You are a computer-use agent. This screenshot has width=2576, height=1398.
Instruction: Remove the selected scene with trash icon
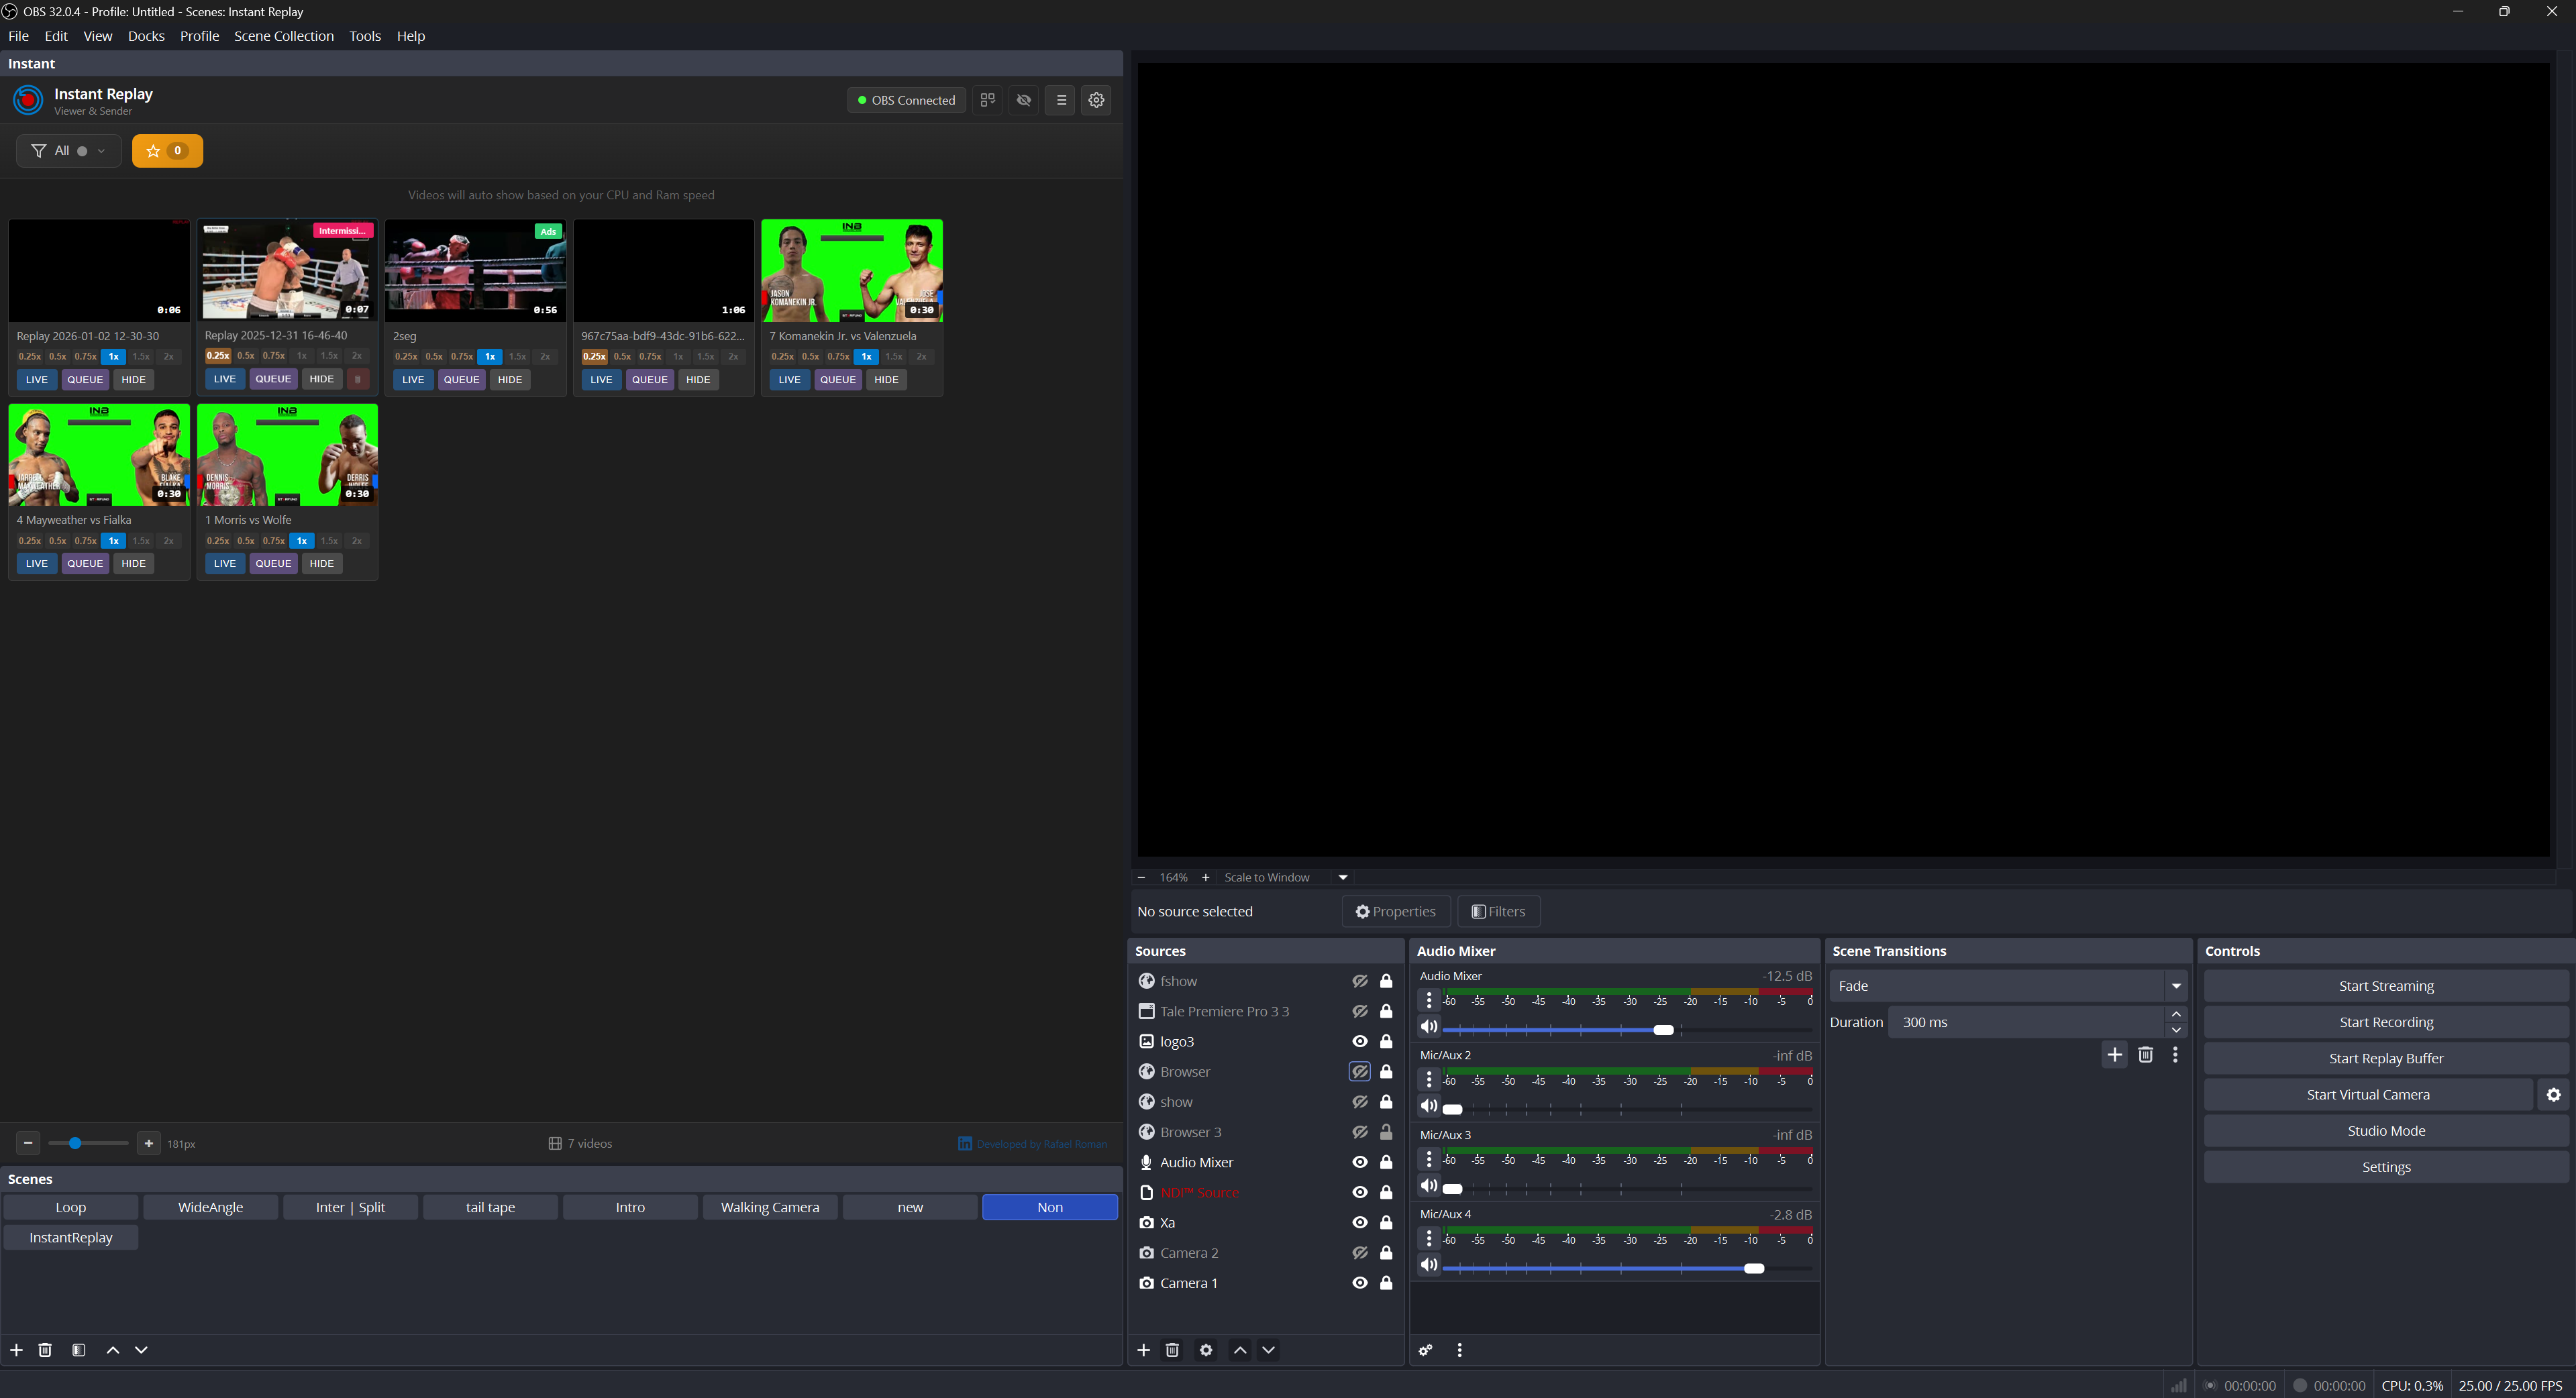tap(45, 1350)
